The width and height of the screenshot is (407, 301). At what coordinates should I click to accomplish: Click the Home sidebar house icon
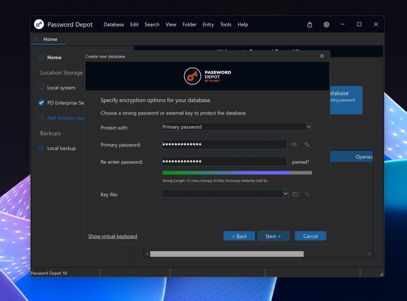pos(41,57)
